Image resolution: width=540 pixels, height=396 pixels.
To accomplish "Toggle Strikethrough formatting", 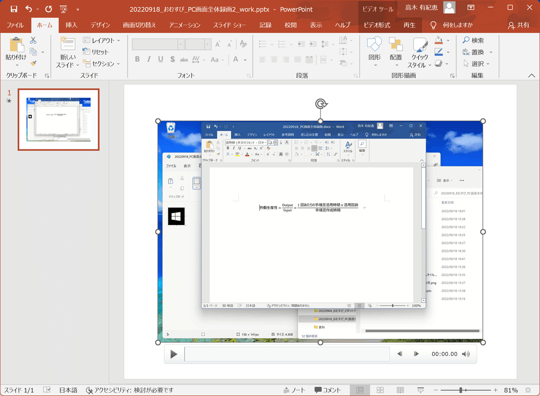I will click(184, 59).
